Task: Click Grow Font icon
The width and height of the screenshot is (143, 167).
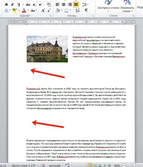Action: click(x=43, y=10)
